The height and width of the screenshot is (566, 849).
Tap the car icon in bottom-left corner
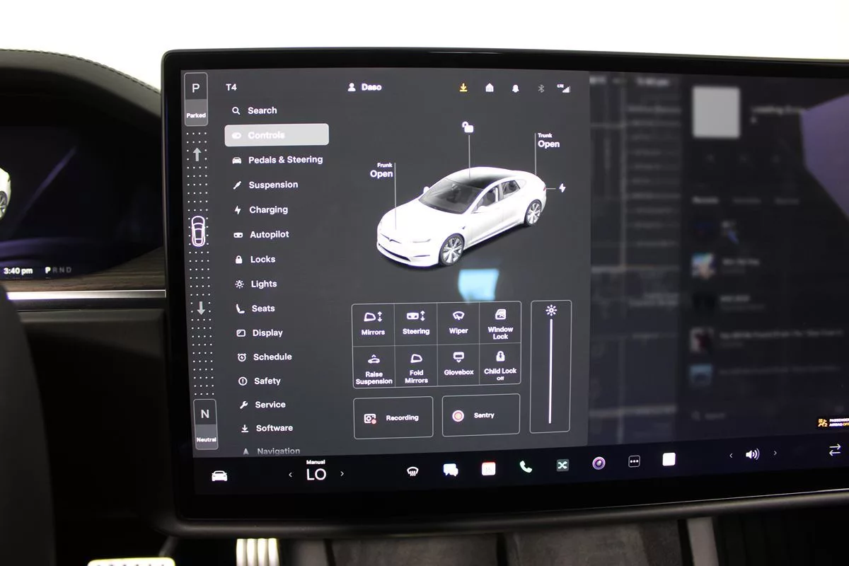(219, 475)
